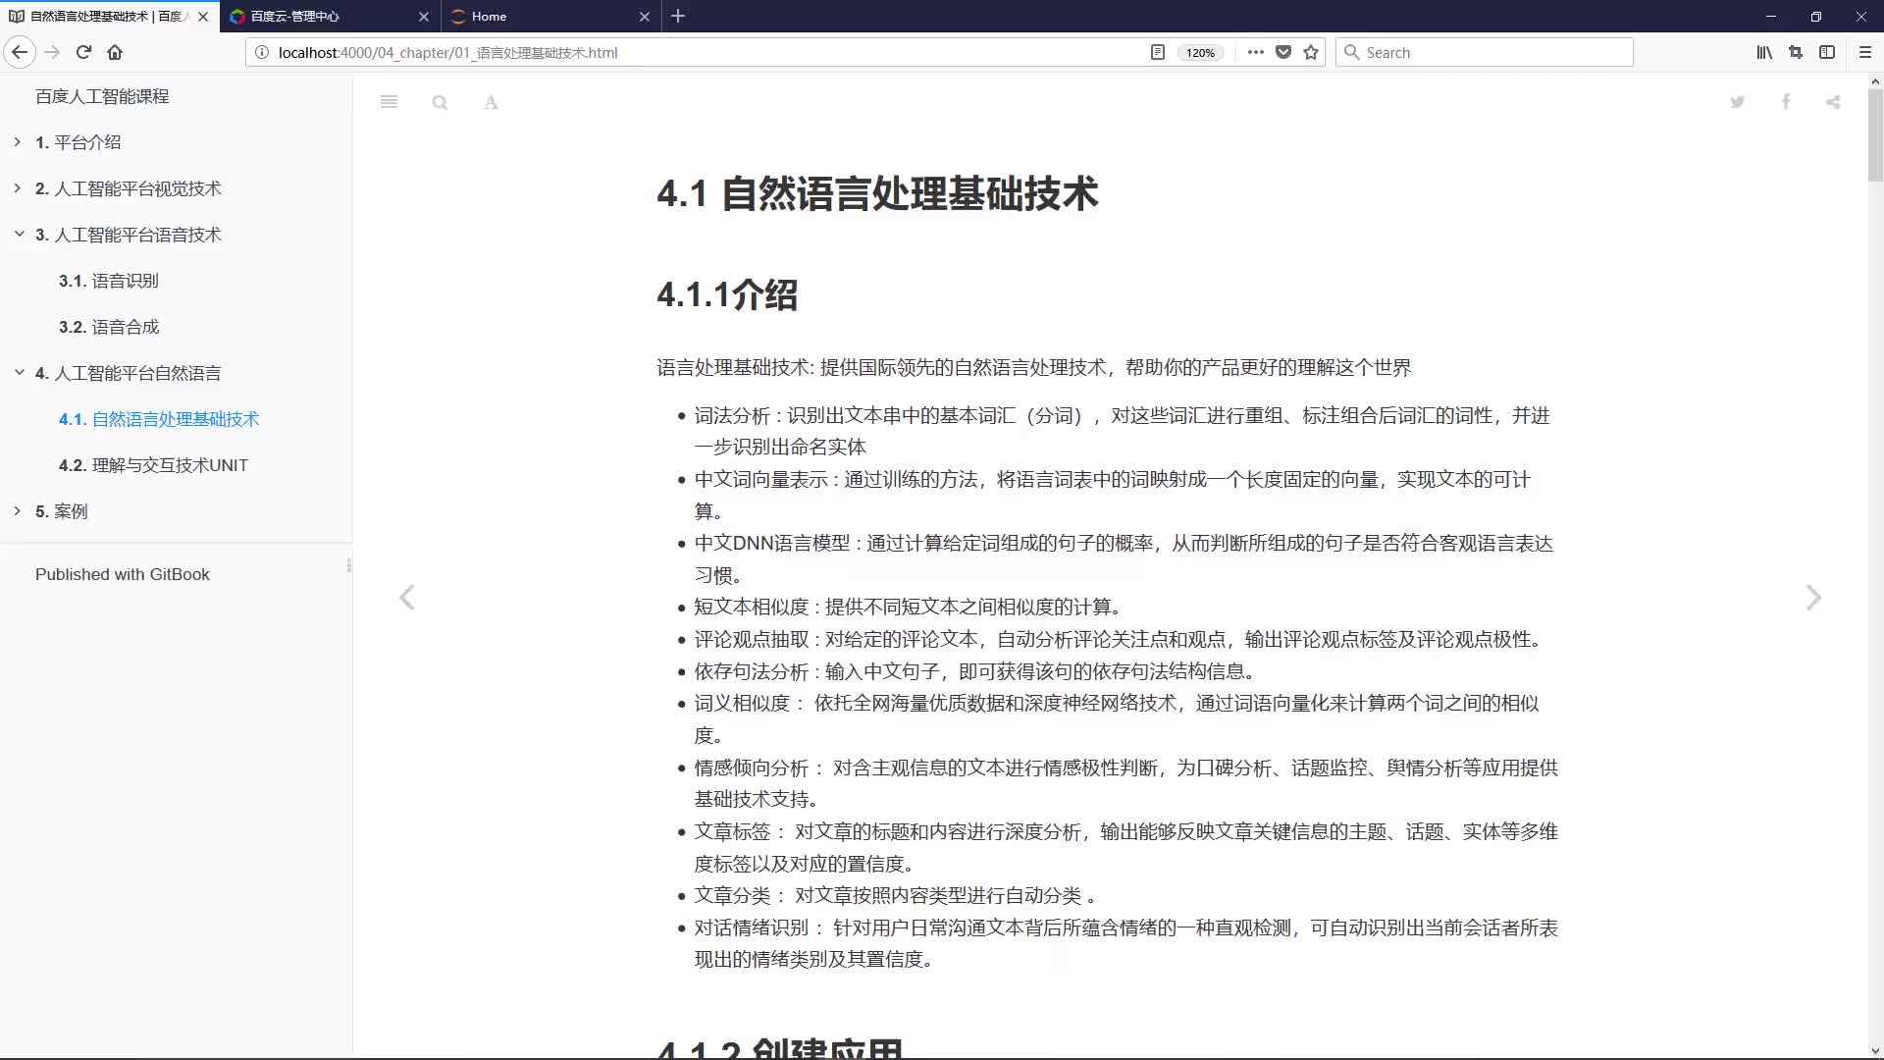The height and width of the screenshot is (1060, 1884).
Task: Switch to the 百度云-管理中心 tab
Action: pos(330,16)
